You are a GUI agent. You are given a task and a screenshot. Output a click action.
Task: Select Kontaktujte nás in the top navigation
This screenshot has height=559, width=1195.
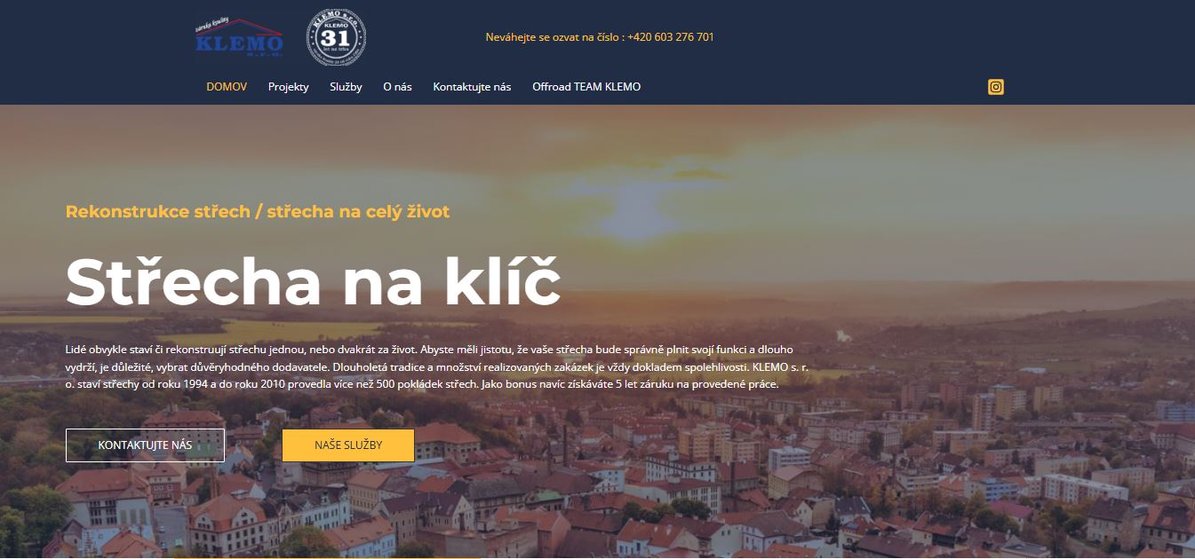[472, 87]
